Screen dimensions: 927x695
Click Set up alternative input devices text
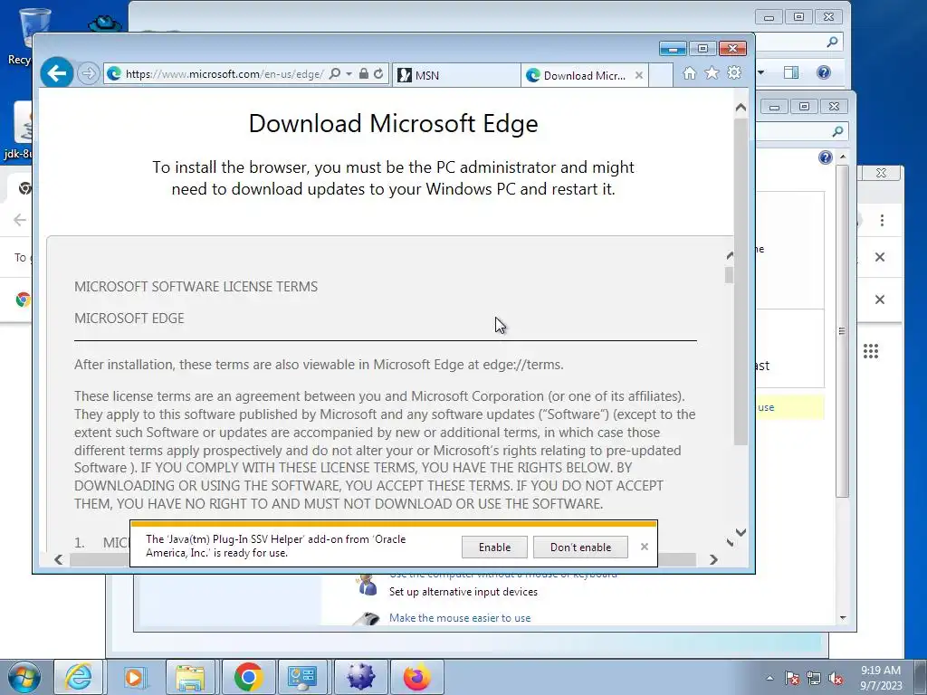point(463,592)
